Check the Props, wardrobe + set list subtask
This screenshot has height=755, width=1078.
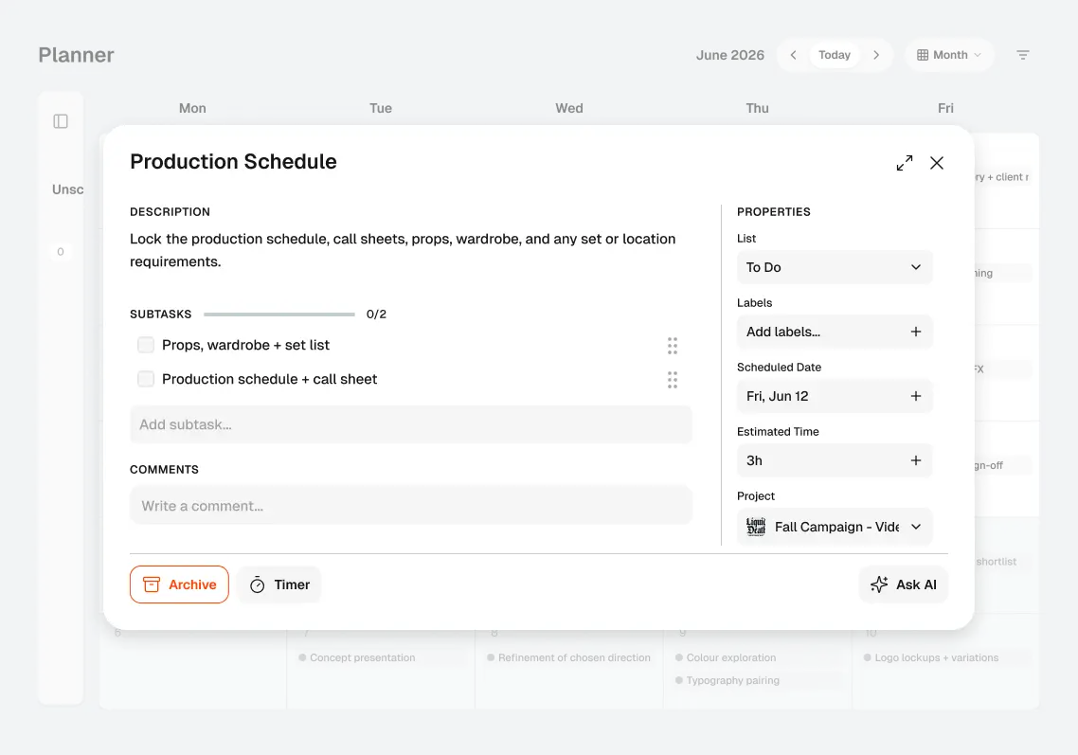tap(146, 345)
